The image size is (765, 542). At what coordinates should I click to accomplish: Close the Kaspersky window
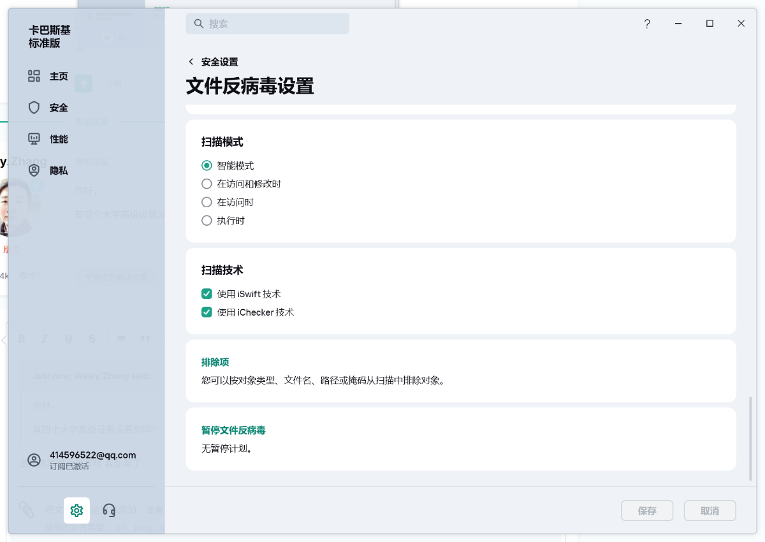point(741,24)
